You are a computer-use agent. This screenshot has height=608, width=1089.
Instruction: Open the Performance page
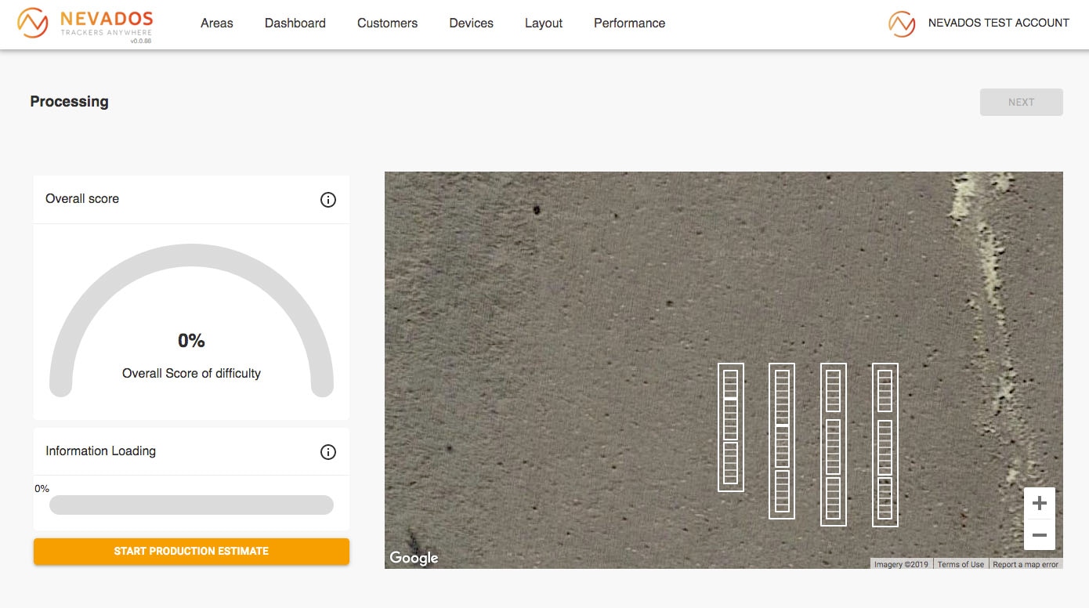pos(629,24)
